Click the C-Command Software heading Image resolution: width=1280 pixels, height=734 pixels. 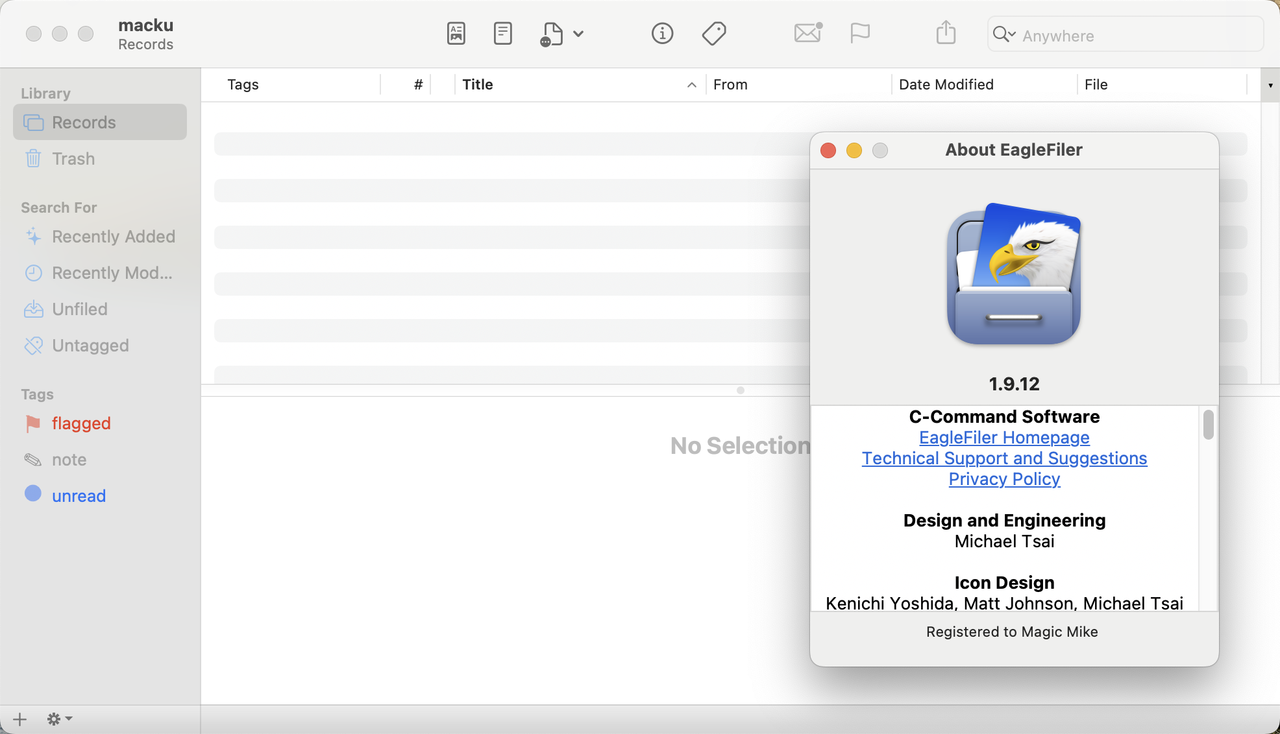(1004, 416)
